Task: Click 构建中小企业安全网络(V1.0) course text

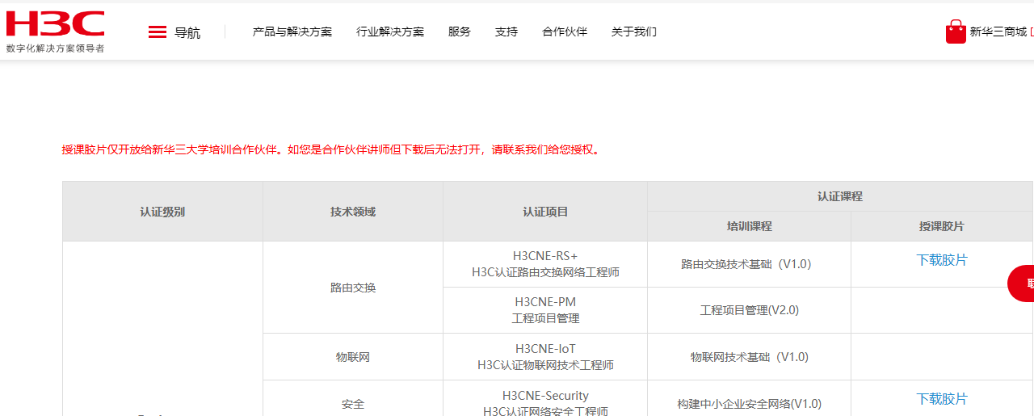Action: coord(750,404)
